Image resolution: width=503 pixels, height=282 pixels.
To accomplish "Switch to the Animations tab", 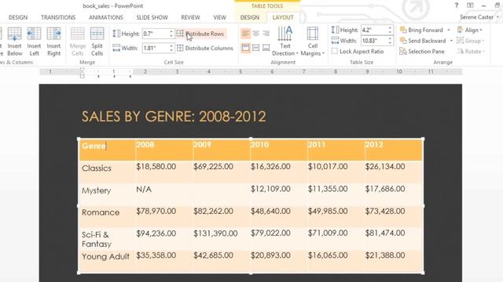I will point(106,17).
